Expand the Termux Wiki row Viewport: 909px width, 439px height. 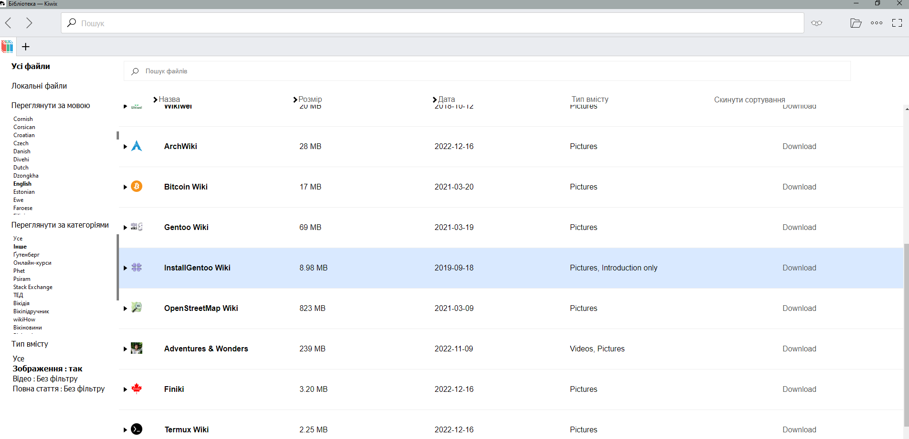tap(125, 430)
